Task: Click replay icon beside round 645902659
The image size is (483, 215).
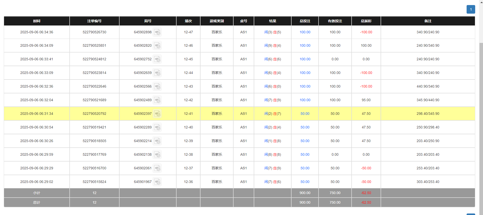Action: click(157, 73)
